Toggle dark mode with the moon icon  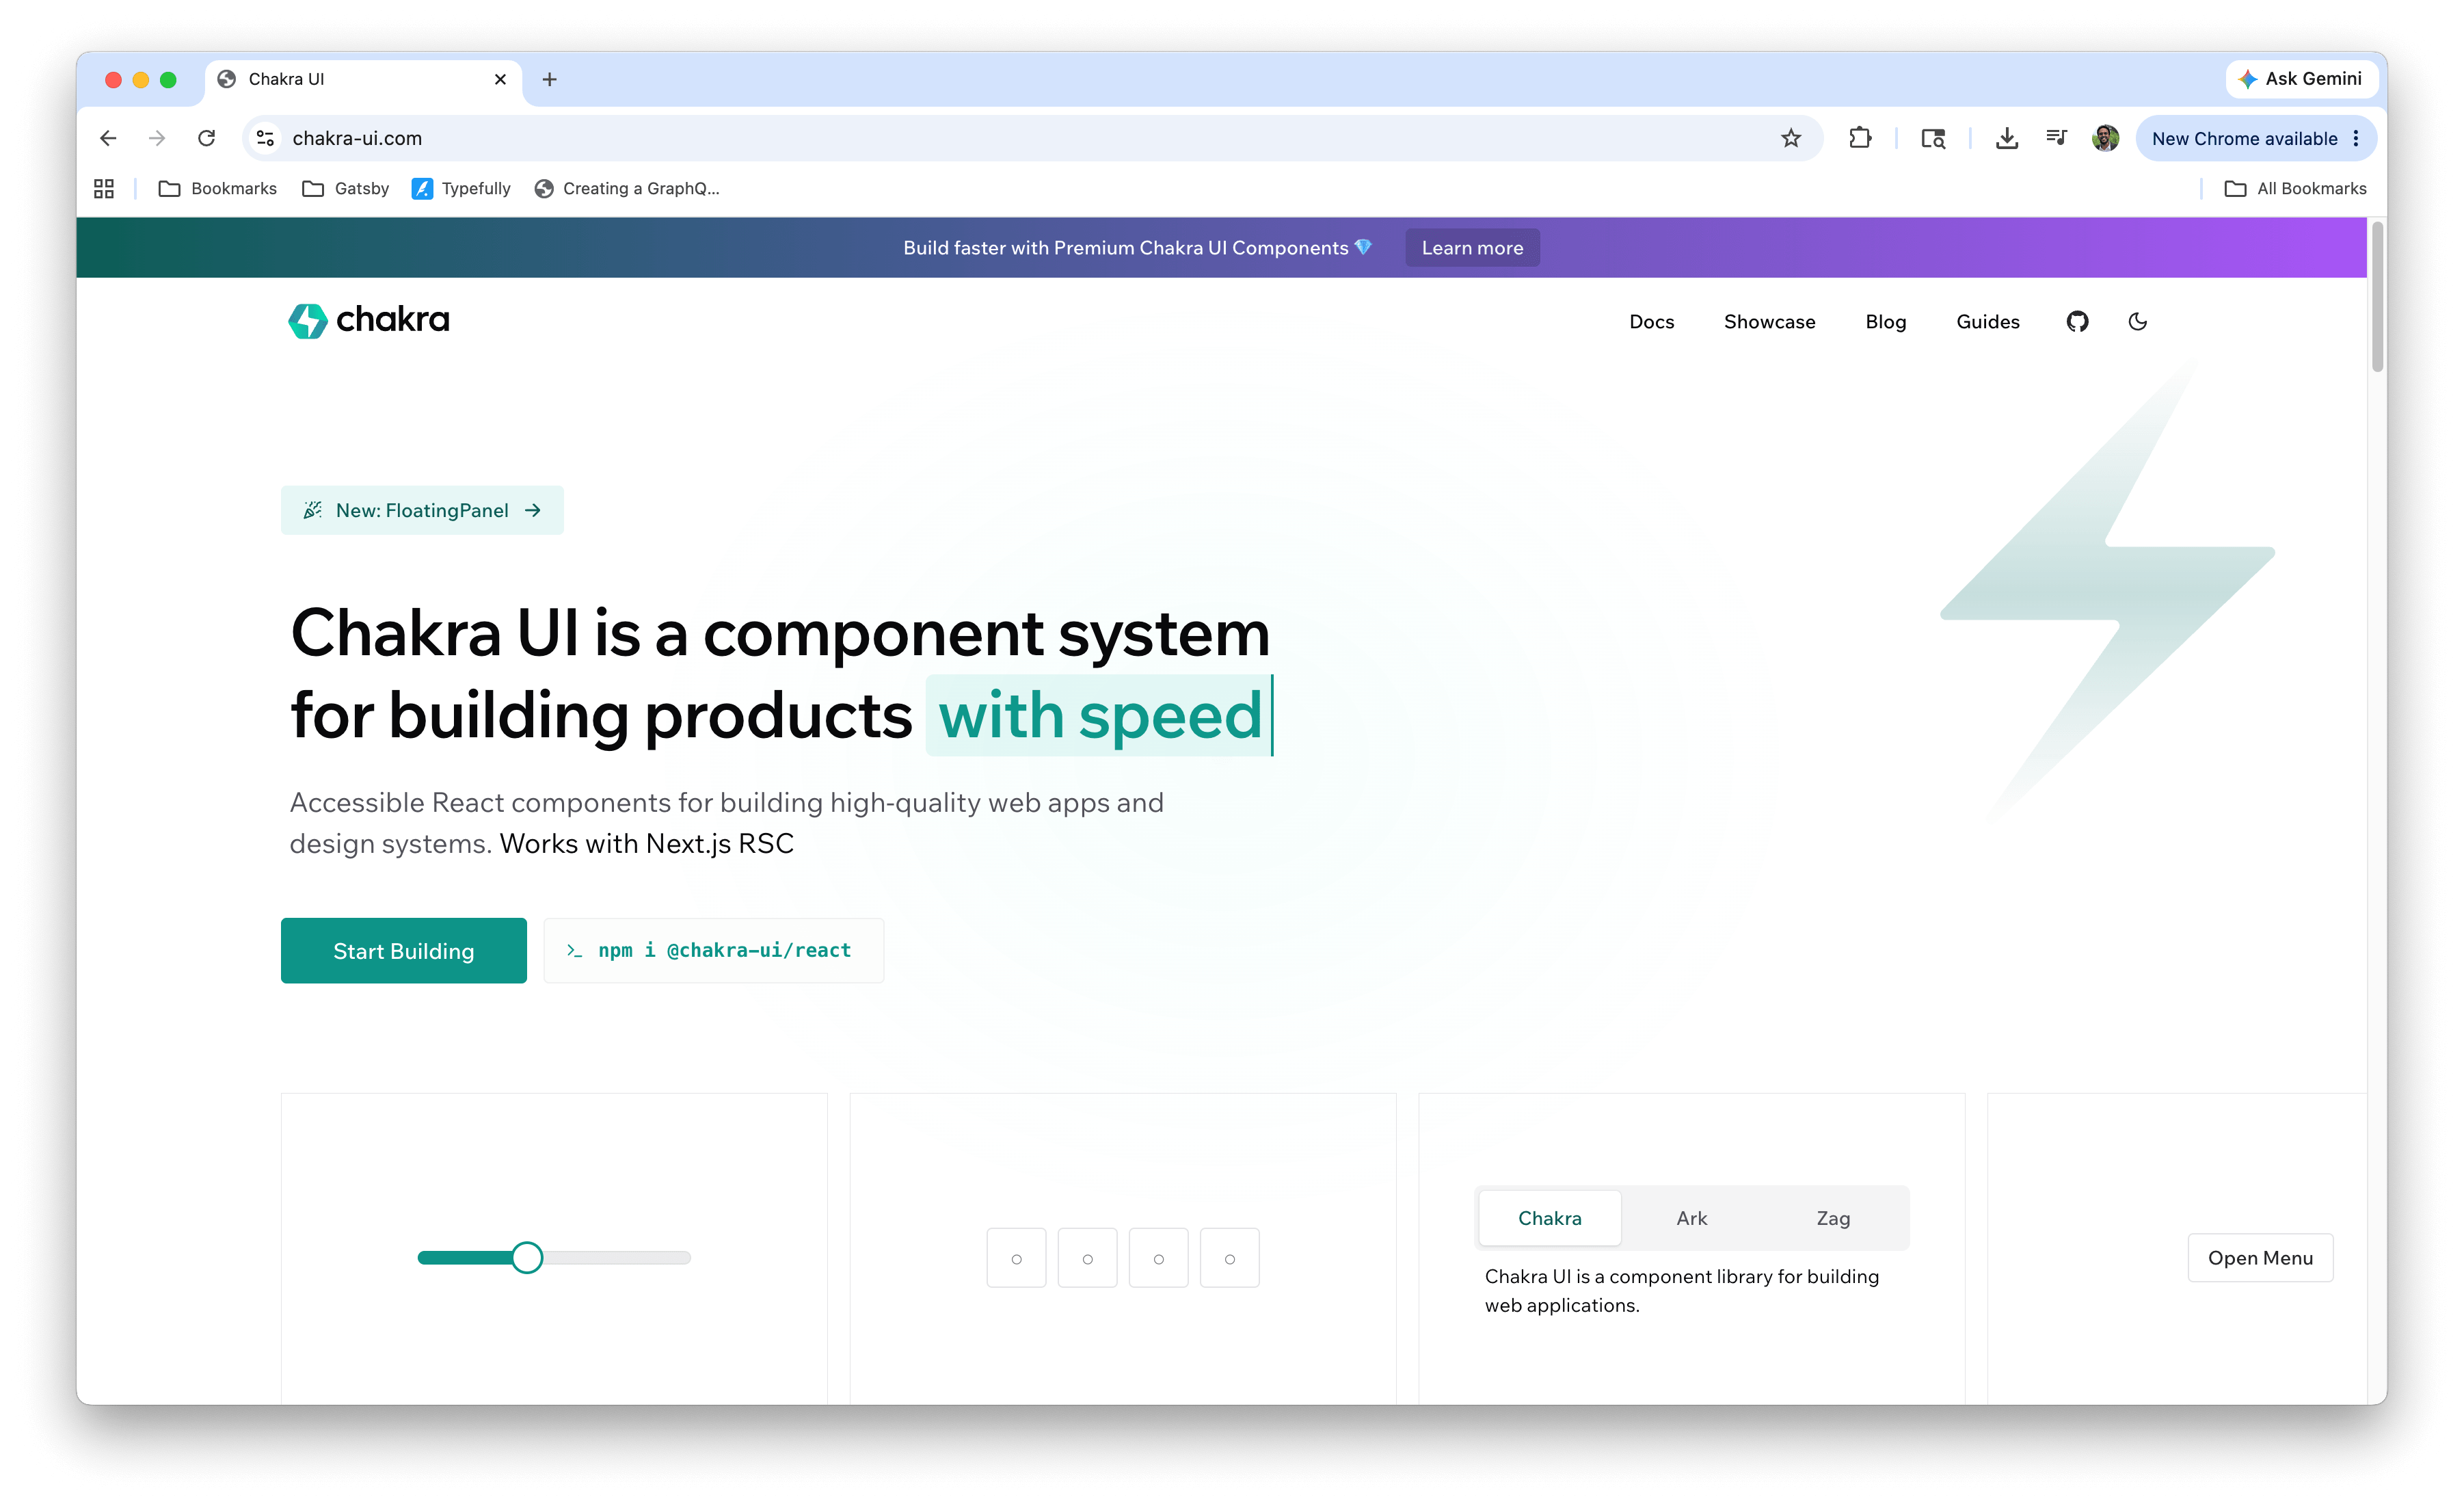(x=2138, y=321)
